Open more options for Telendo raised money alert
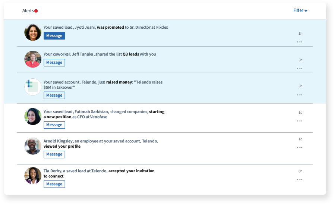Image resolution: width=334 pixels, height=204 pixels. (x=300, y=95)
